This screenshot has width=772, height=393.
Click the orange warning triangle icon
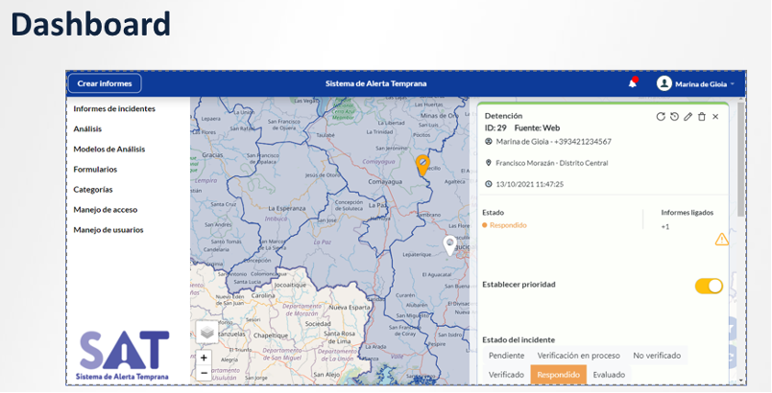pos(722,240)
